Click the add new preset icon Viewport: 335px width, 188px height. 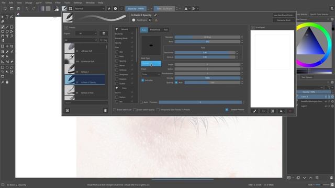click(x=68, y=110)
